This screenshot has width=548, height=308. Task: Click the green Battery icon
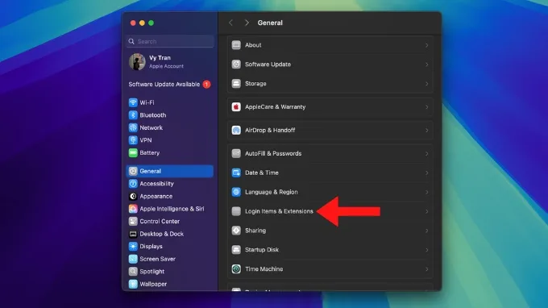(133, 152)
